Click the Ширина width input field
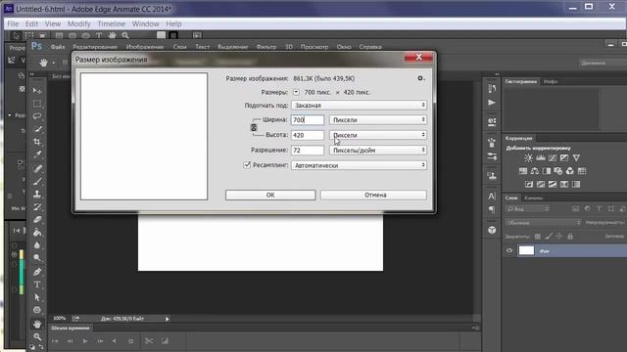Image resolution: width=627 pixels, height=352 pixels. (307, 119)
